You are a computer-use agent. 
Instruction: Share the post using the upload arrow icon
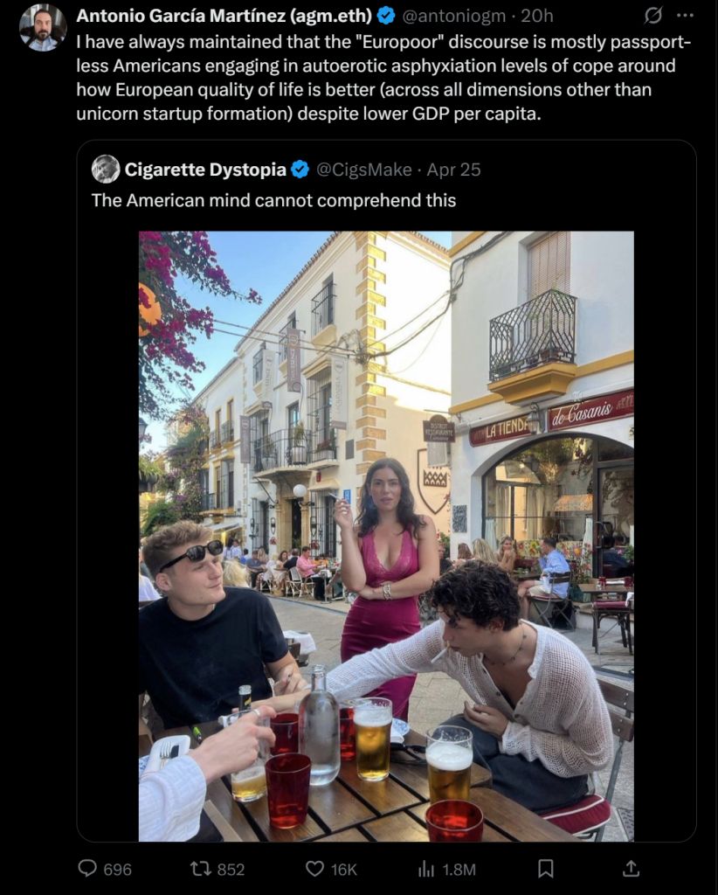[x=630, y=869]
